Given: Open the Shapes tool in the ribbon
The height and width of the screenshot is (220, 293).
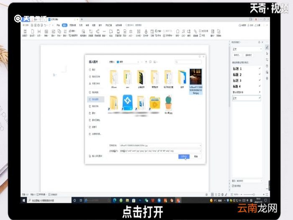Looking at the screenshot, I should pos(59,33).
